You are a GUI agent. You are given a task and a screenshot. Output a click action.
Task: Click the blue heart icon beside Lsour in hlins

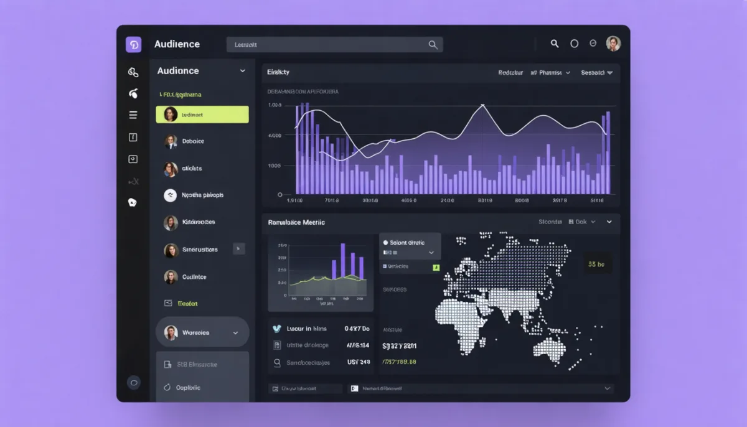[x=278, y=328]
